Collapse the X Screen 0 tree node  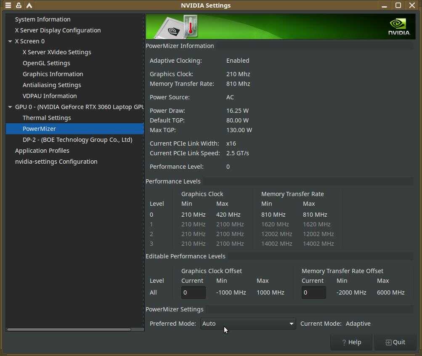tap(10, 41)
